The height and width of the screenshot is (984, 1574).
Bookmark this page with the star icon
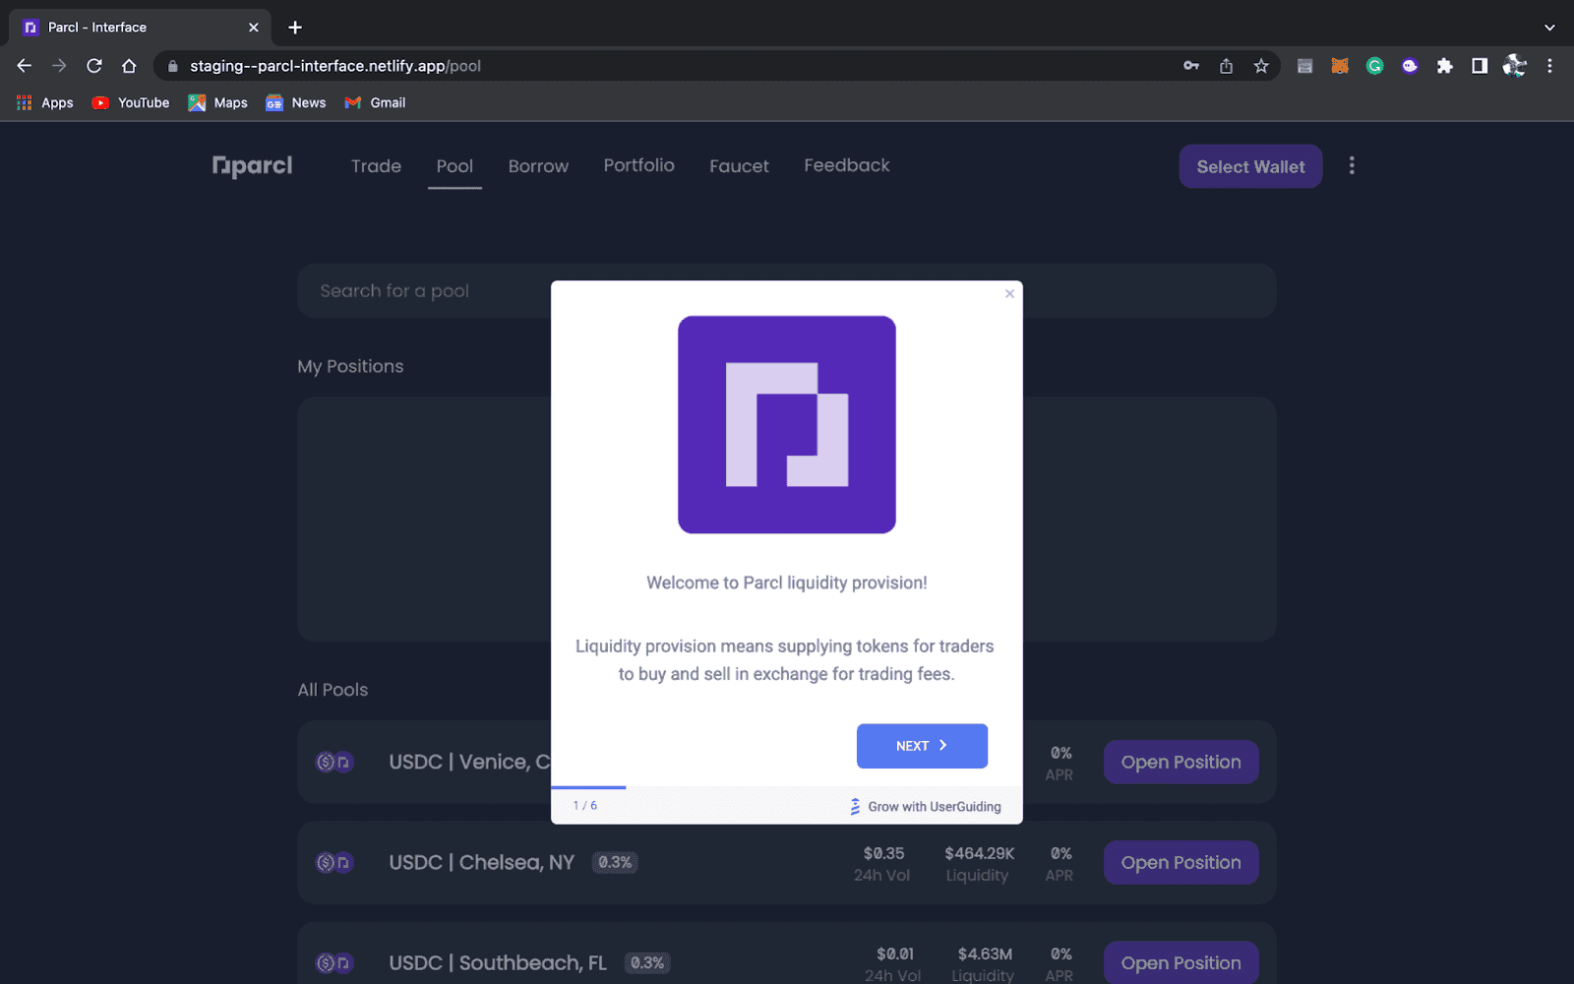1261,66
